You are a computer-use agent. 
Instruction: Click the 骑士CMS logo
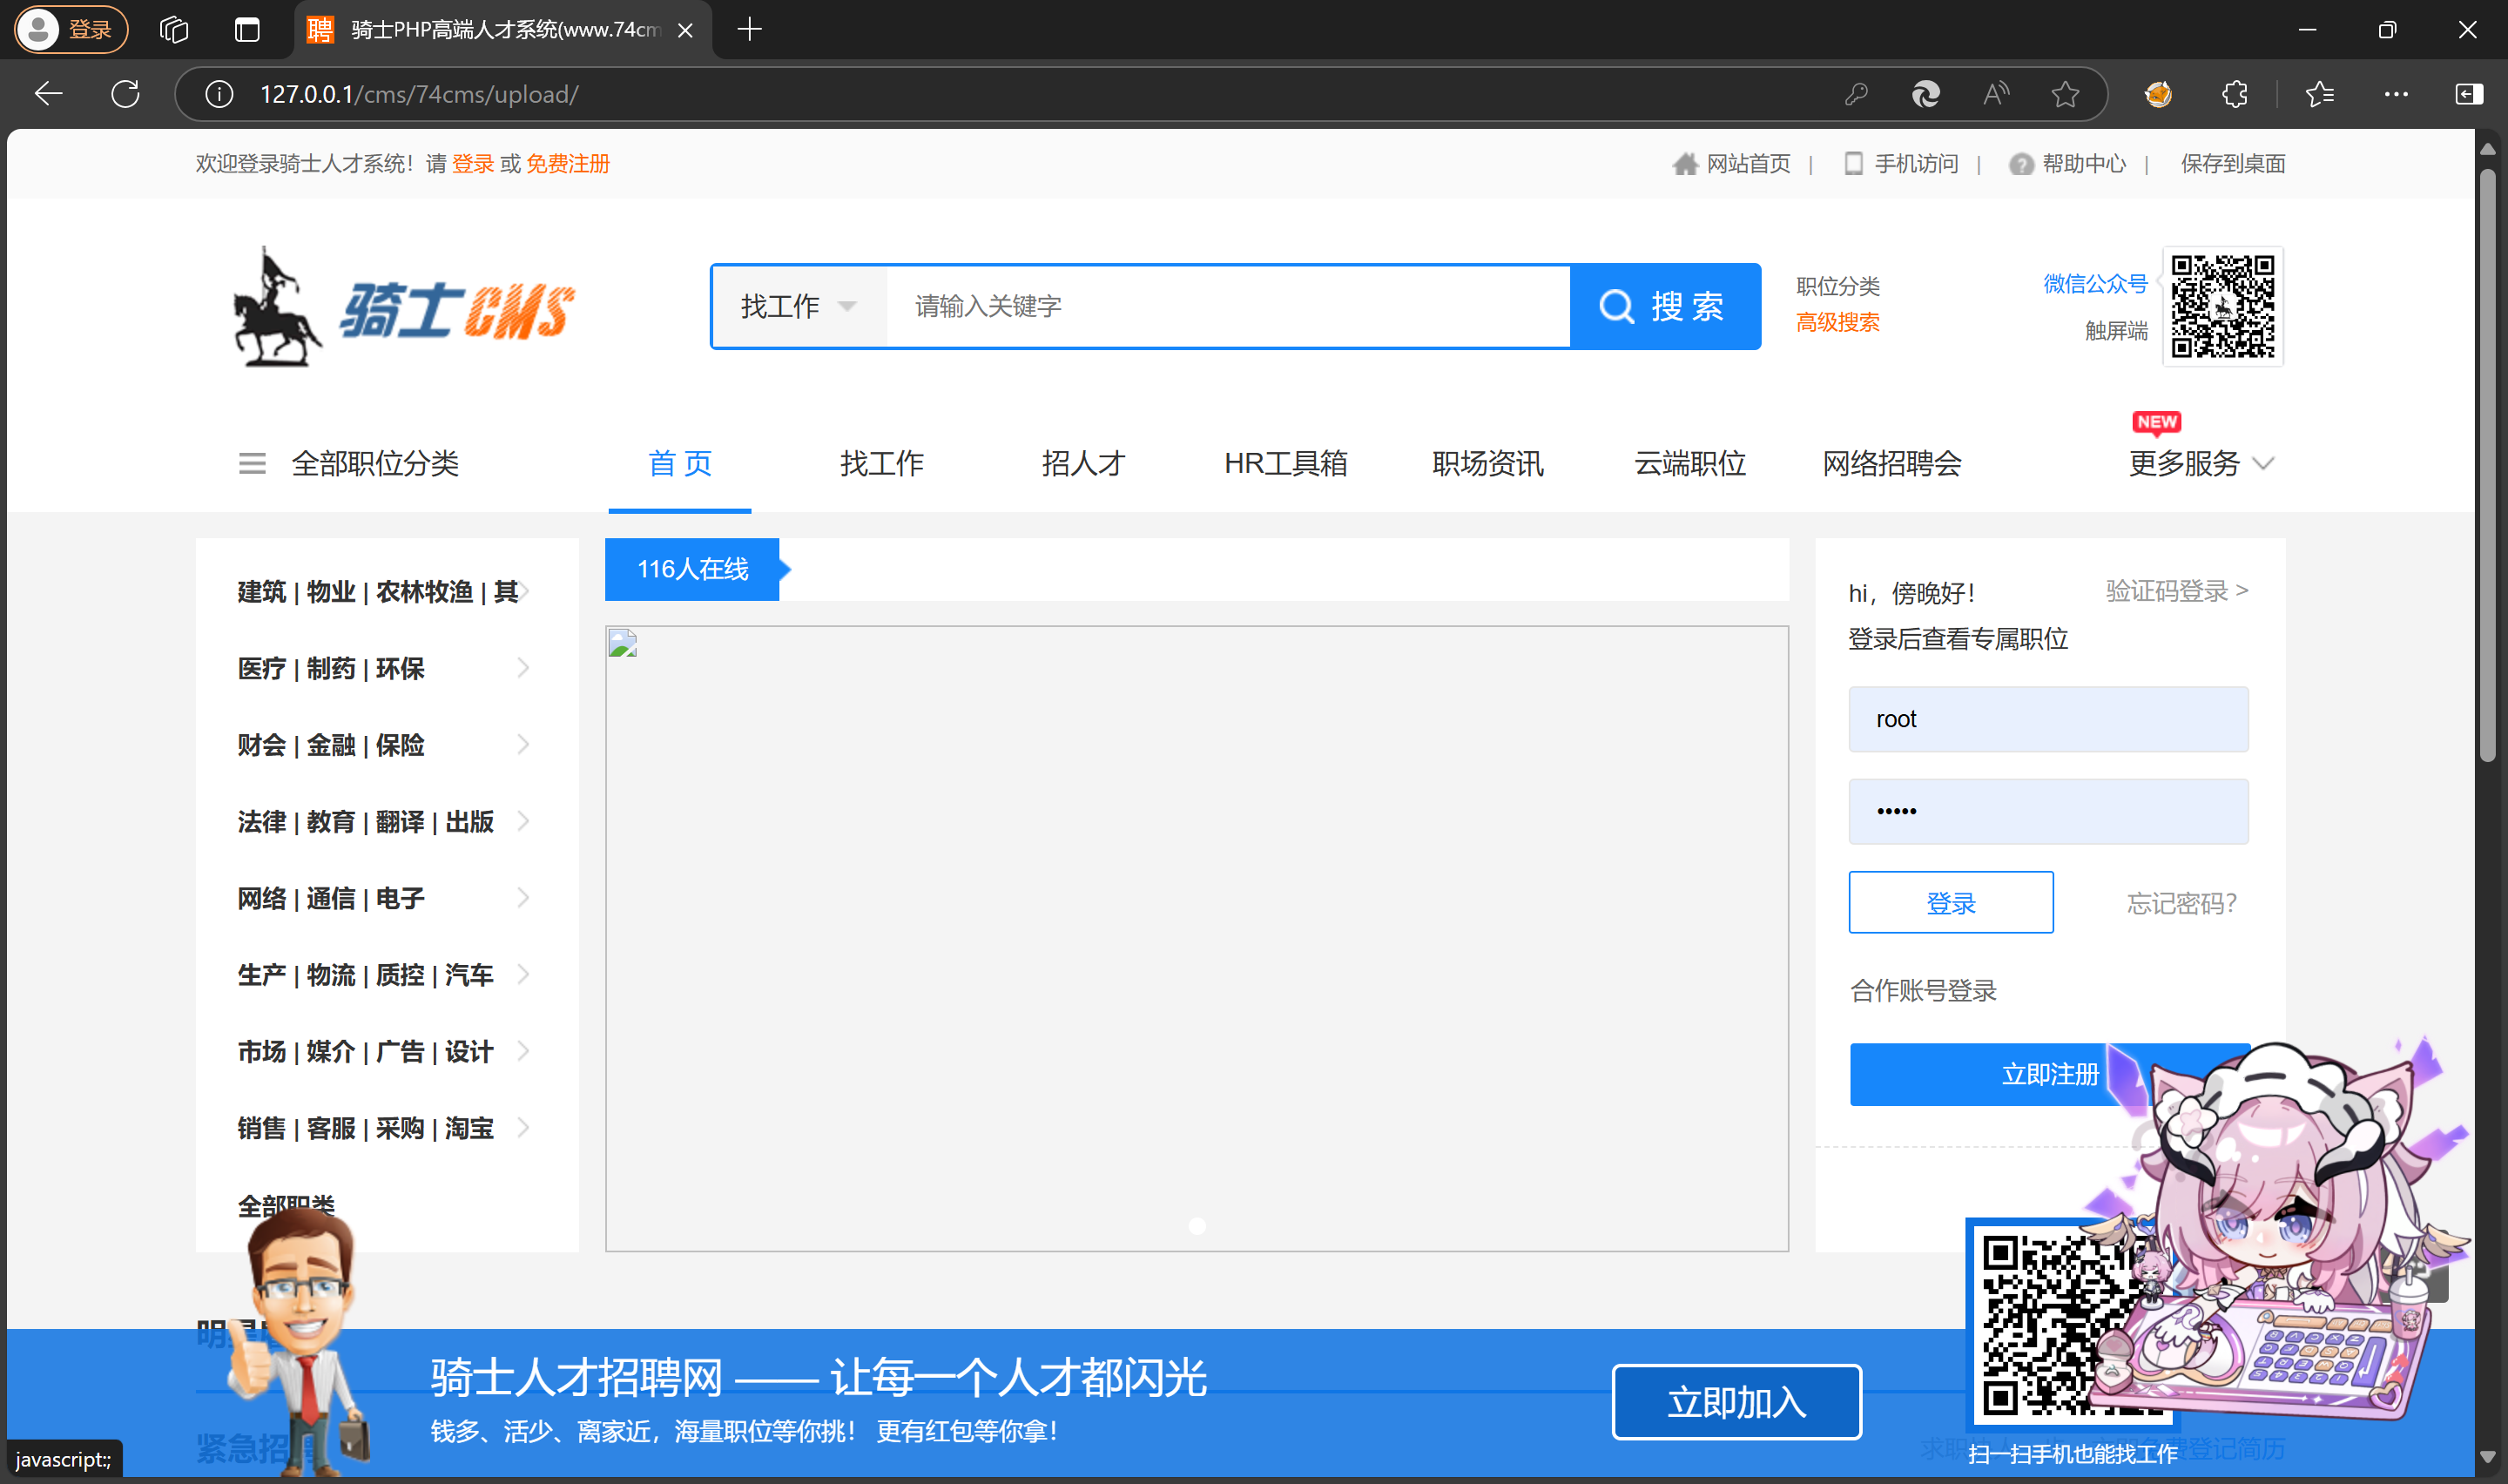pyautogui.click(x=403, y=306)
